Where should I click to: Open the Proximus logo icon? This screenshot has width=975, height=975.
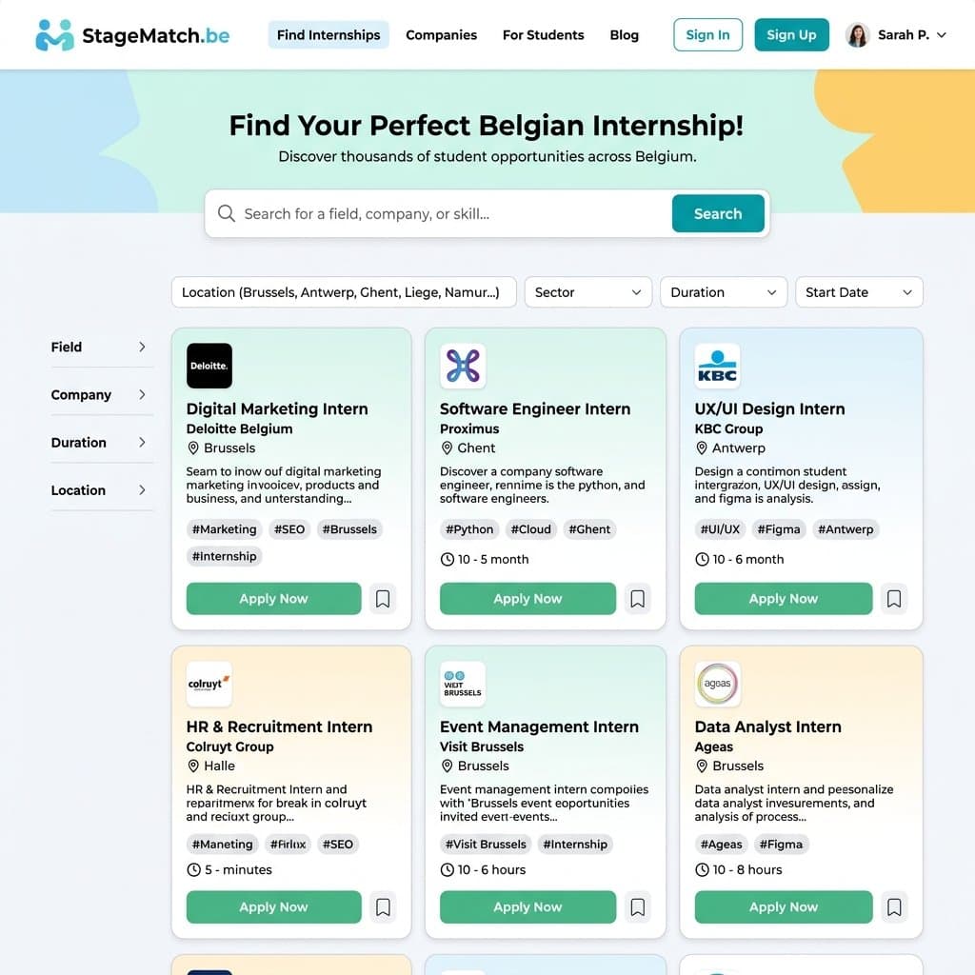pos(463,366)
